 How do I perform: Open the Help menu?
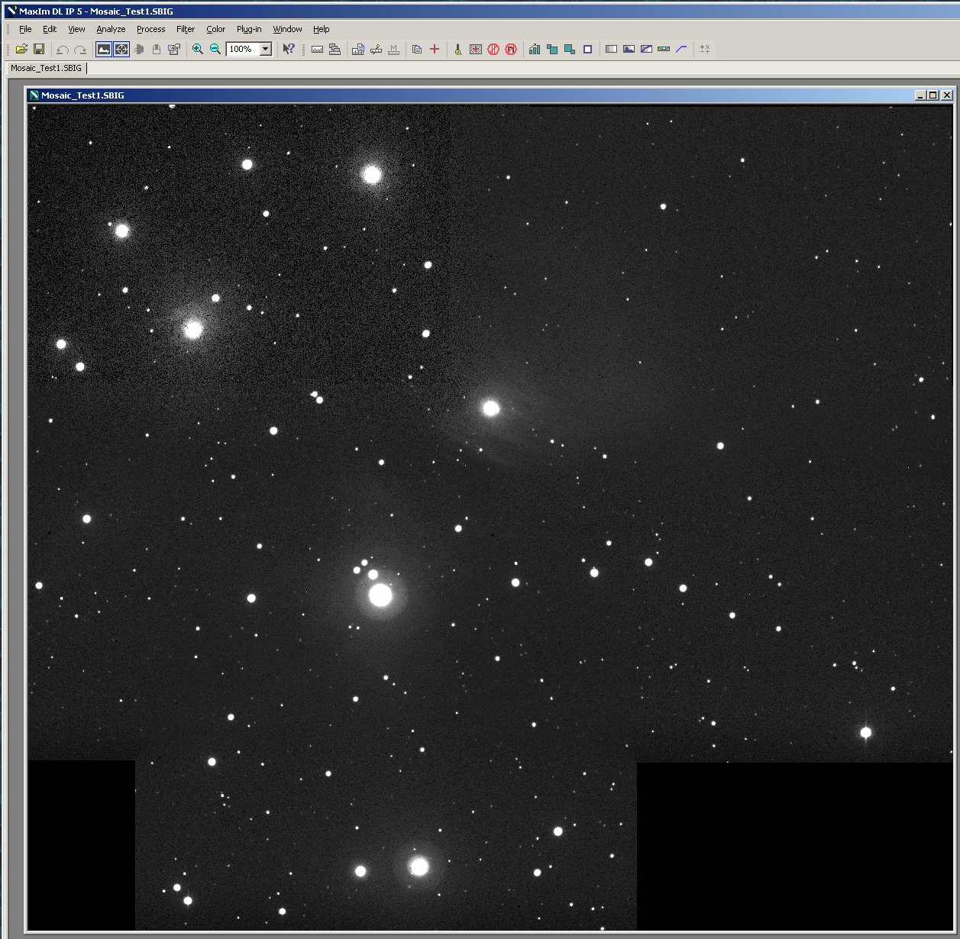click(x=322, y=29)
